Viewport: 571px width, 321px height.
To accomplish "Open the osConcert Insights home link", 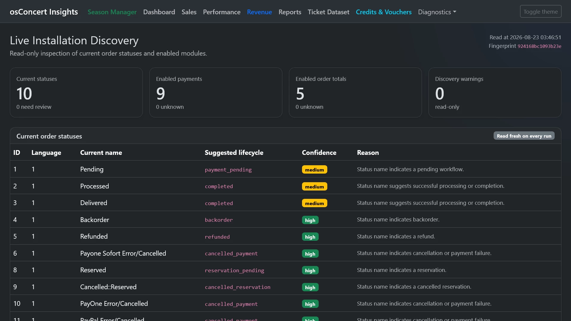I will [x=44, y=12].
